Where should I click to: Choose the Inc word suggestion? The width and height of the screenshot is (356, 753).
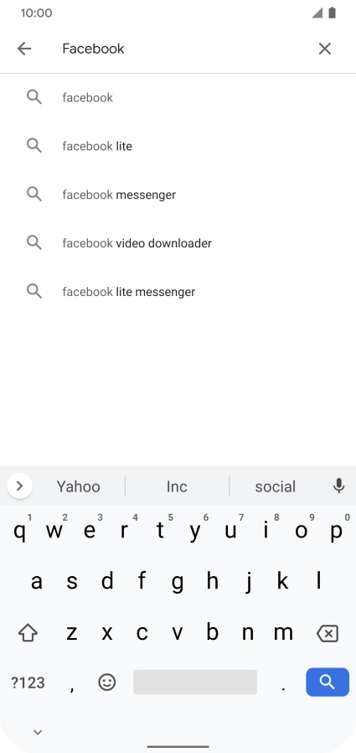click(x=177, y=486)
